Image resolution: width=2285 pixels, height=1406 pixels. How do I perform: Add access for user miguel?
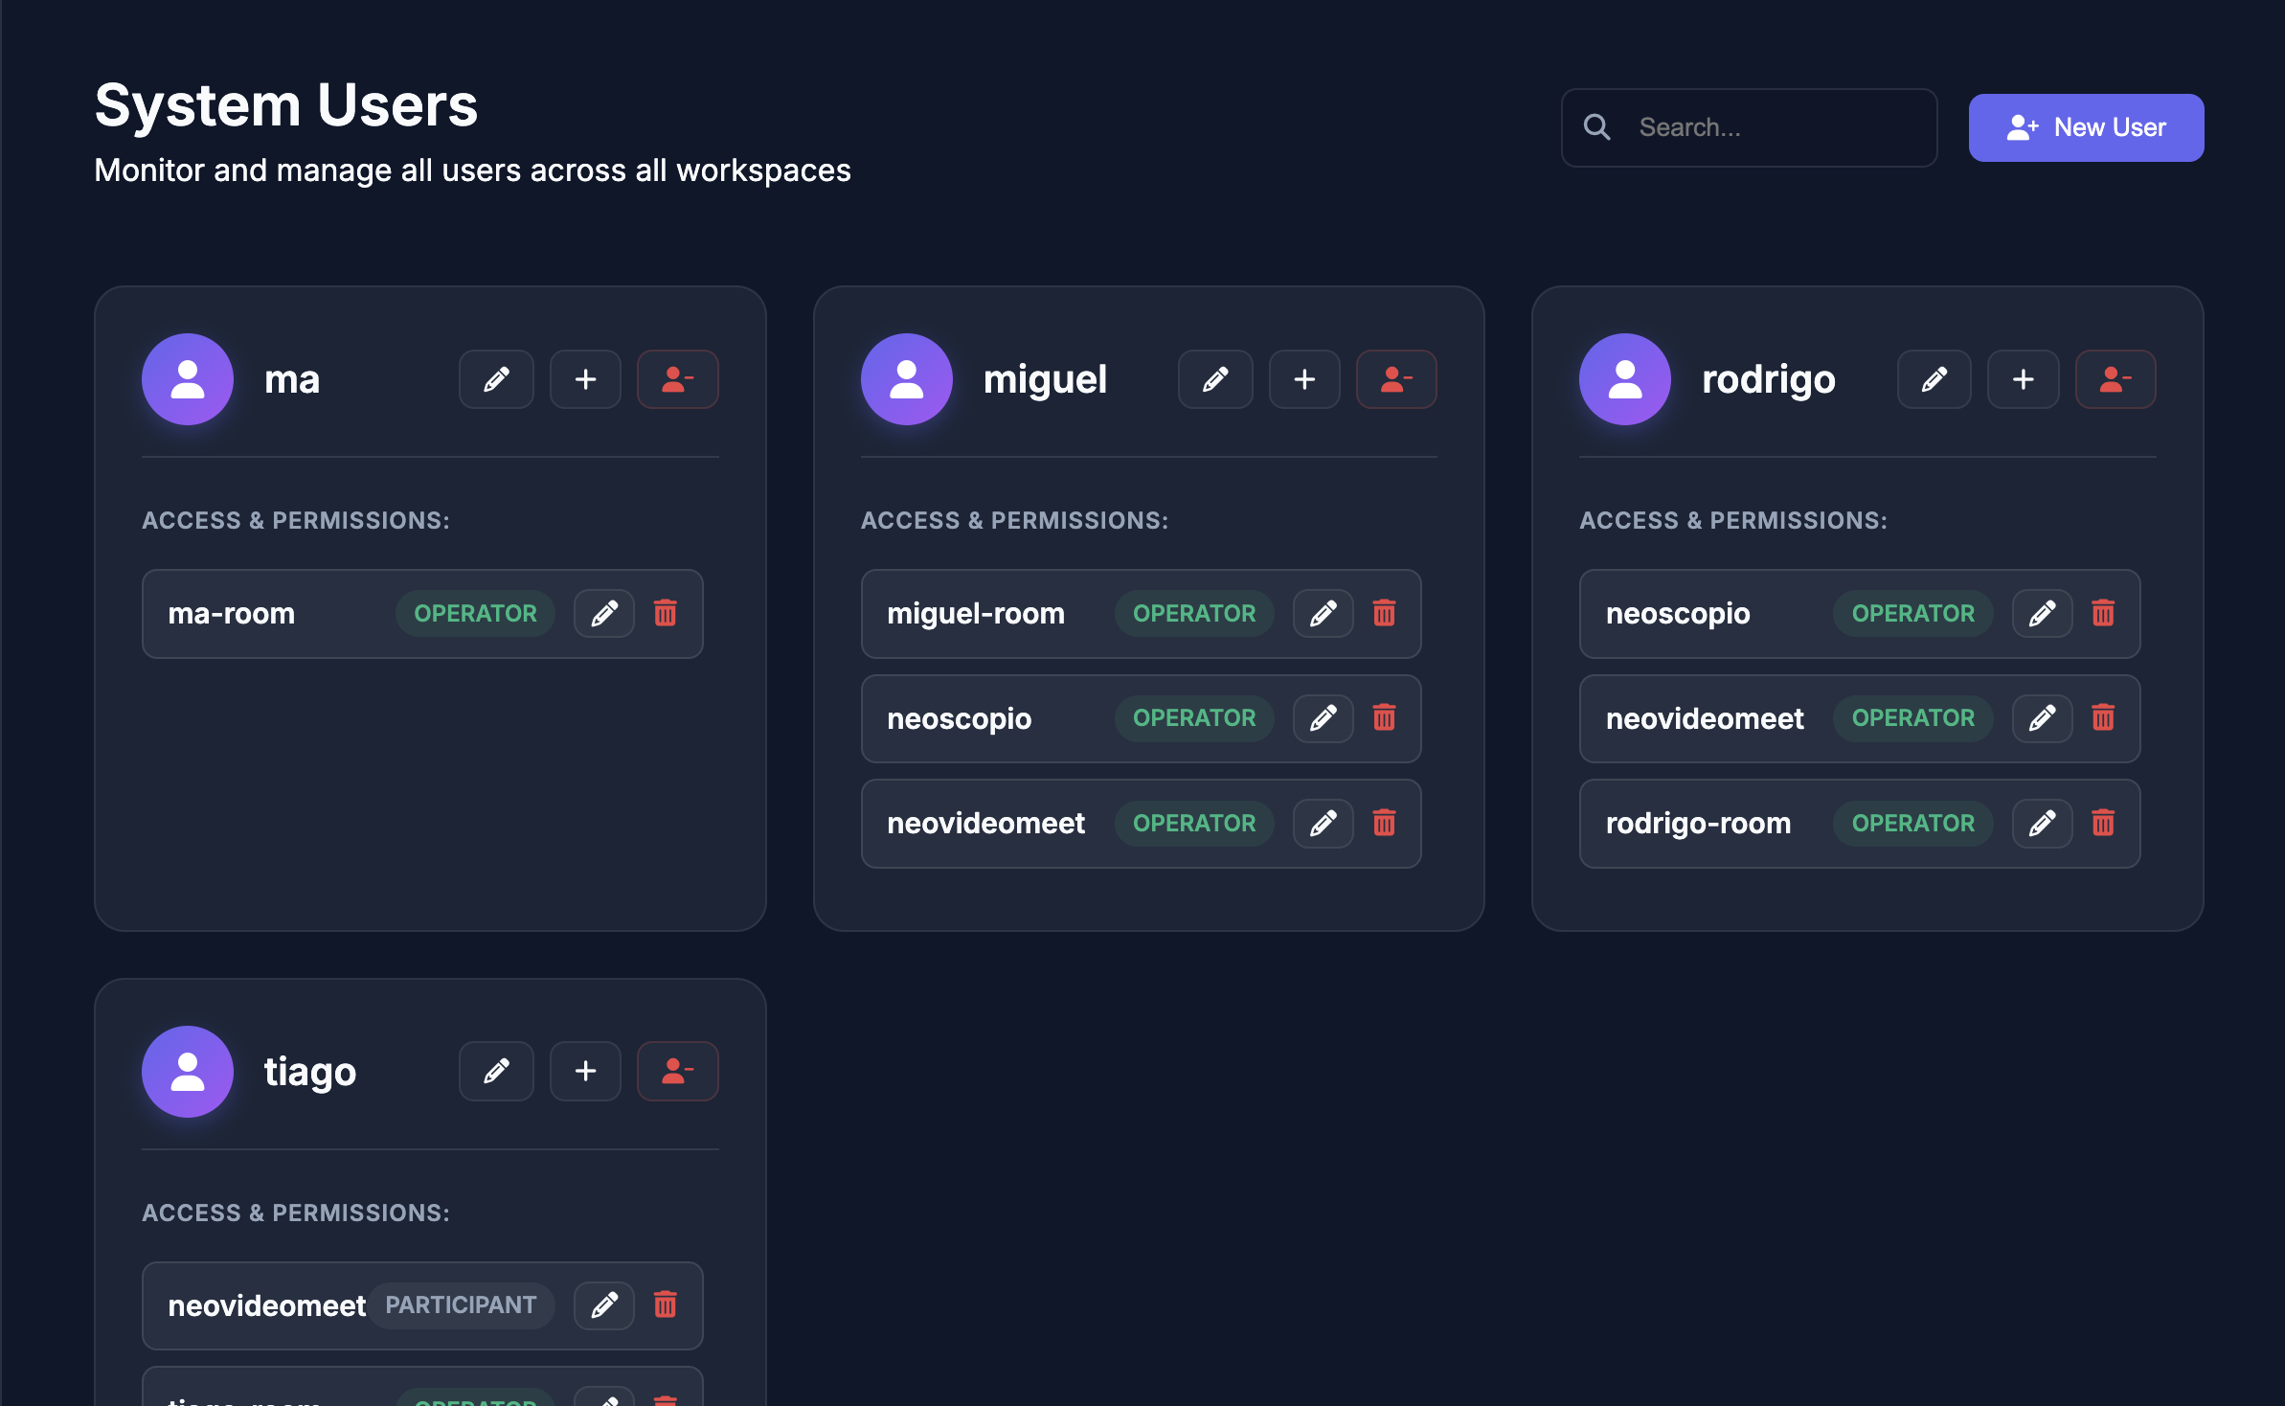click(1304, 379)
